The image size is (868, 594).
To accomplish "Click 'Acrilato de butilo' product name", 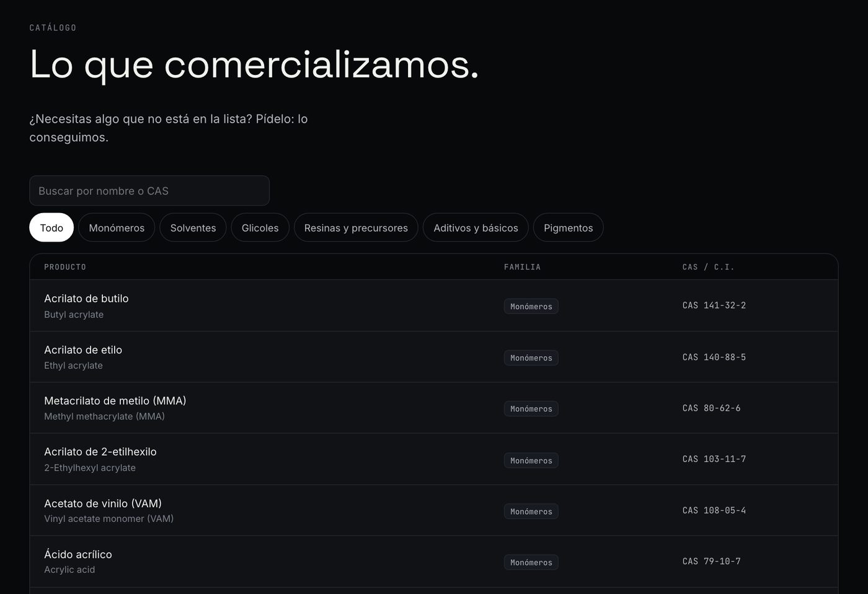I will point(86,299).
